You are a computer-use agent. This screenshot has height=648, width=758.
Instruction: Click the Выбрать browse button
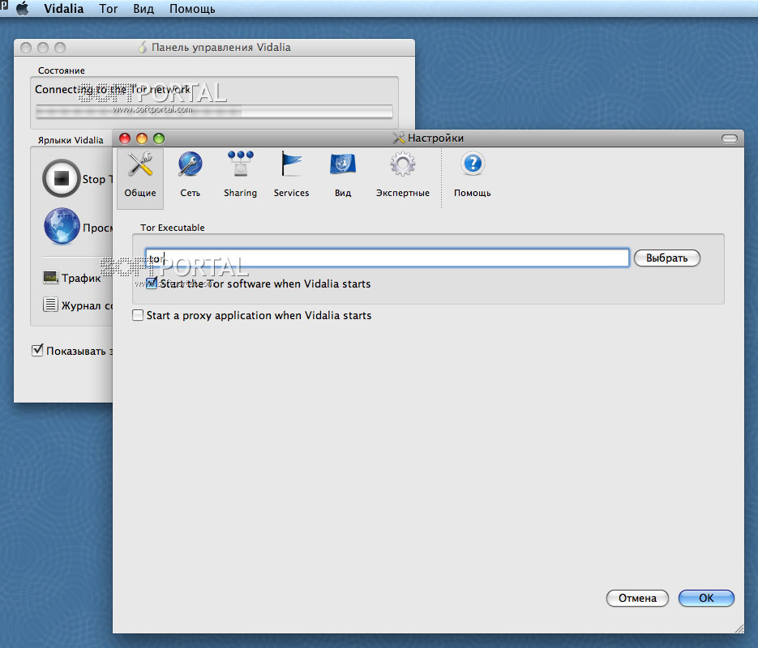click(x=666, y=258)
